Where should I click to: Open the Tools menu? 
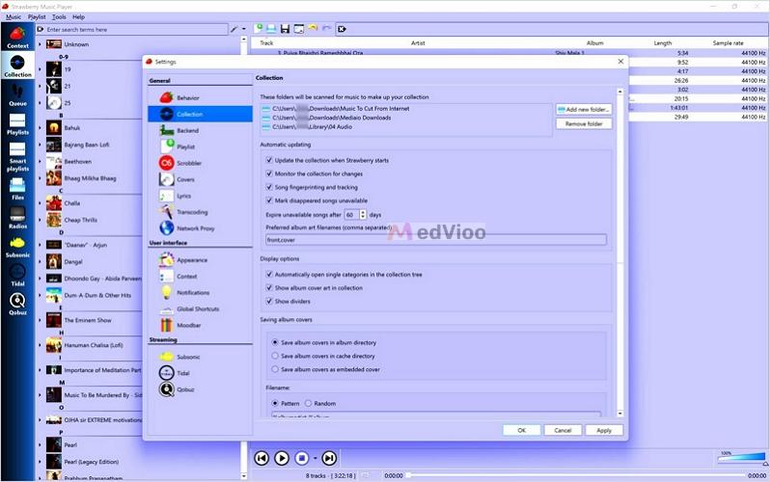point(59,16)
